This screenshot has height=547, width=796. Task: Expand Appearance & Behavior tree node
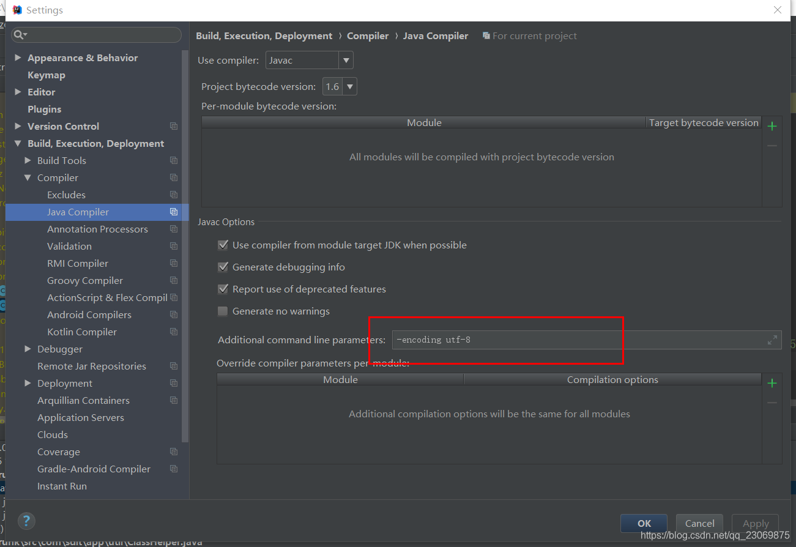pyautogui.click(x=18, y=58)
